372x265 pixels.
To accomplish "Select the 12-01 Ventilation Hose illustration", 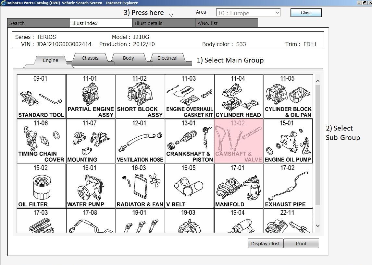I will (x=140, y=141).
